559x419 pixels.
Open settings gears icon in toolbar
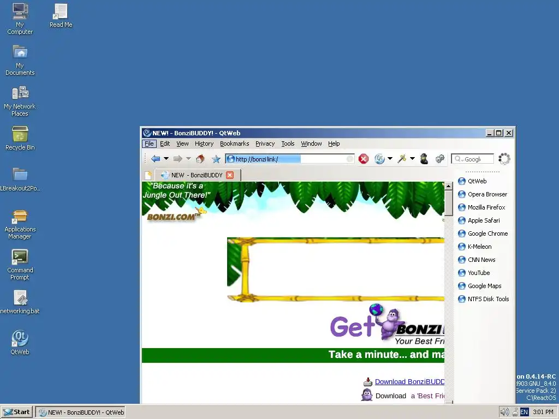(440, 159)
